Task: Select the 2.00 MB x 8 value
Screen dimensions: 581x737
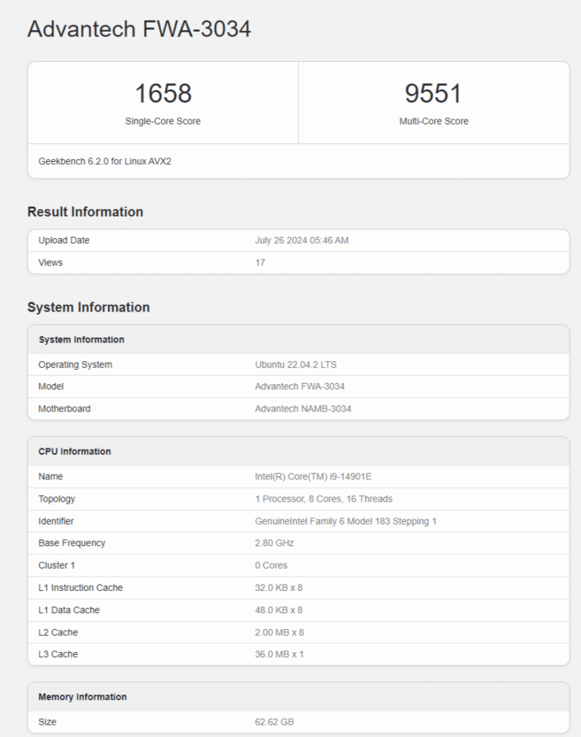Action: click(x=279, y=633)
